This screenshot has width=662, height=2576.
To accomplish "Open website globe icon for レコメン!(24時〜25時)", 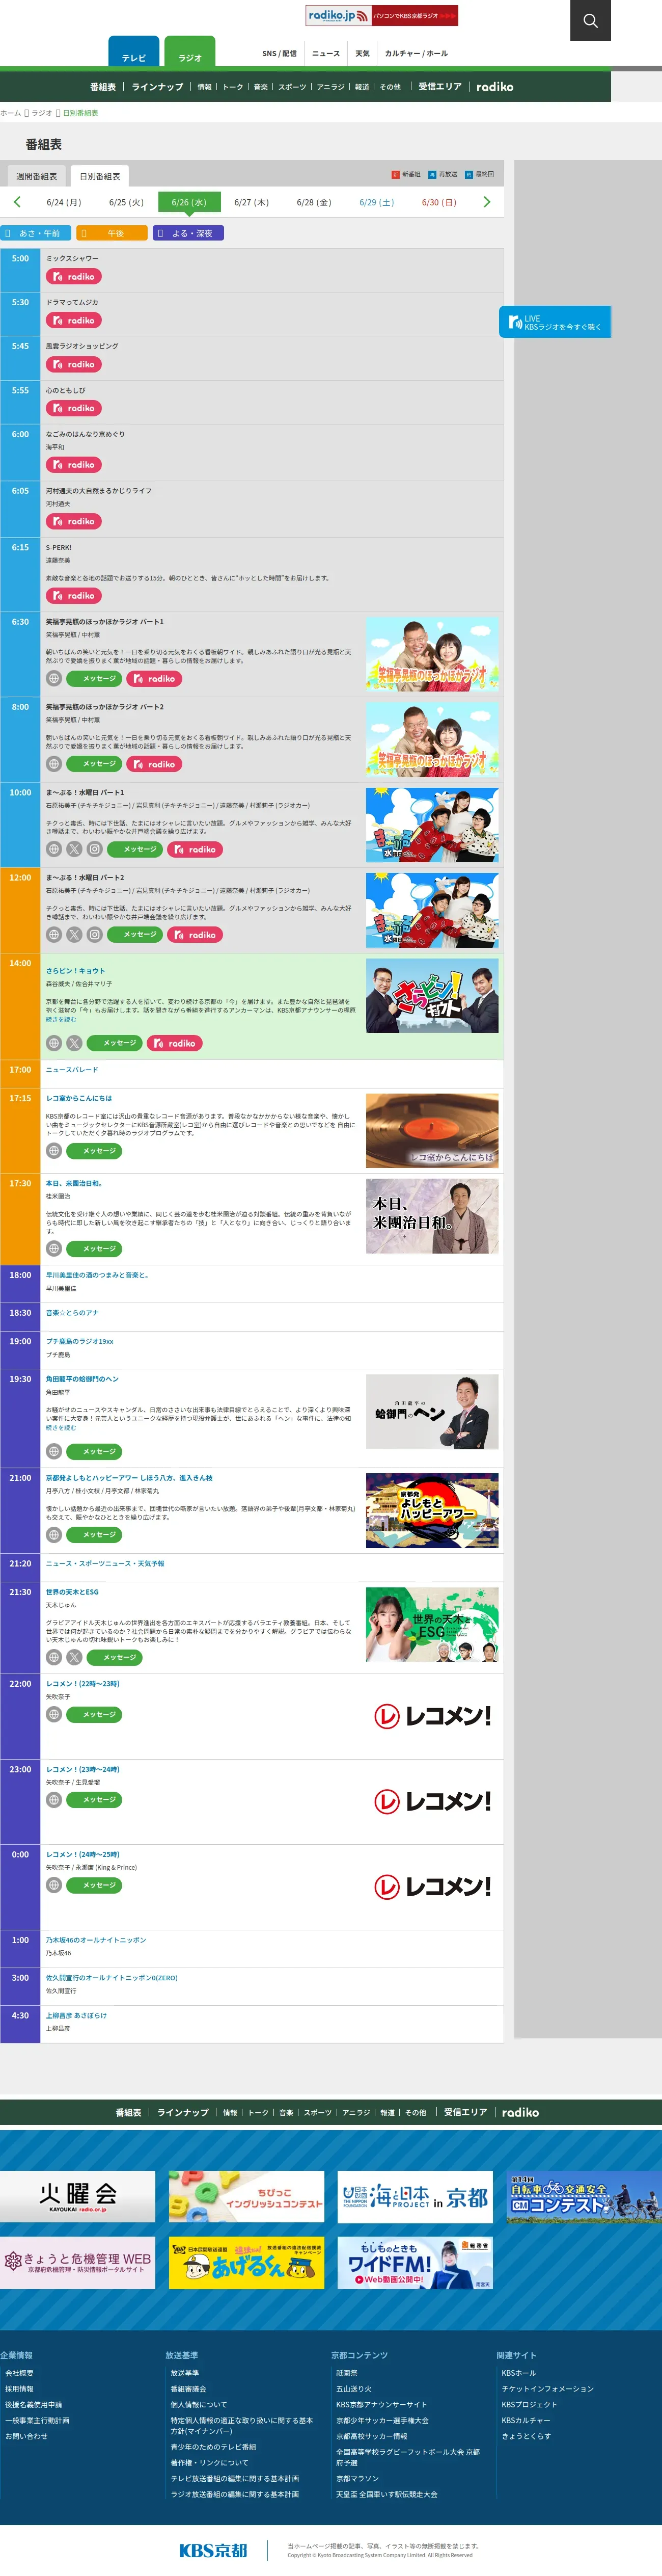I will click(x=54, y=1886).
